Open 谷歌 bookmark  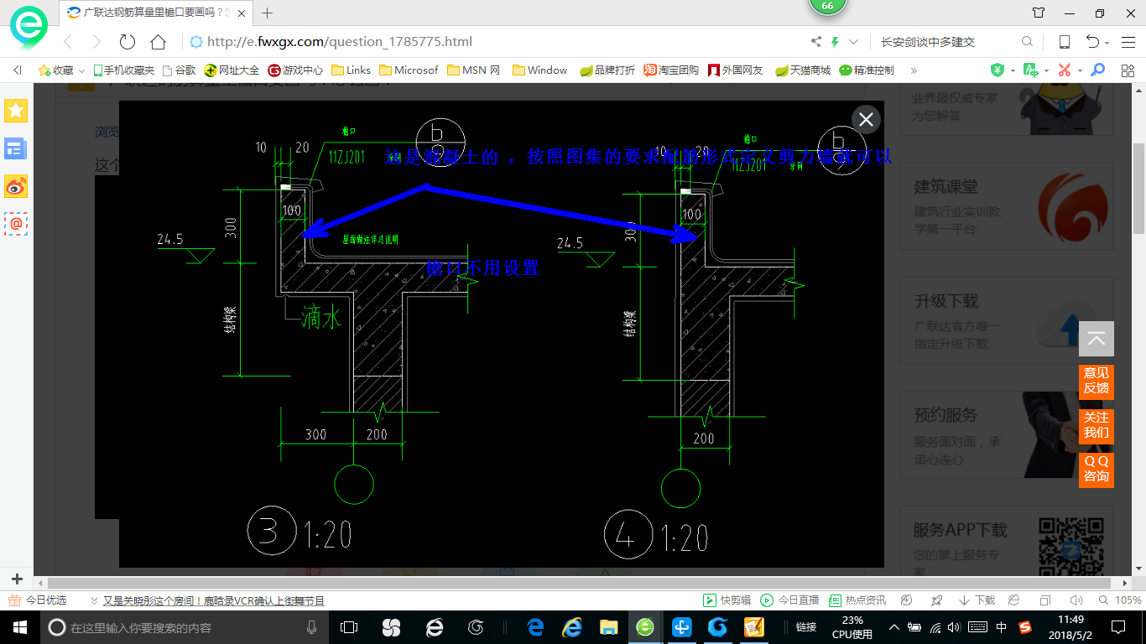[180, 70]
